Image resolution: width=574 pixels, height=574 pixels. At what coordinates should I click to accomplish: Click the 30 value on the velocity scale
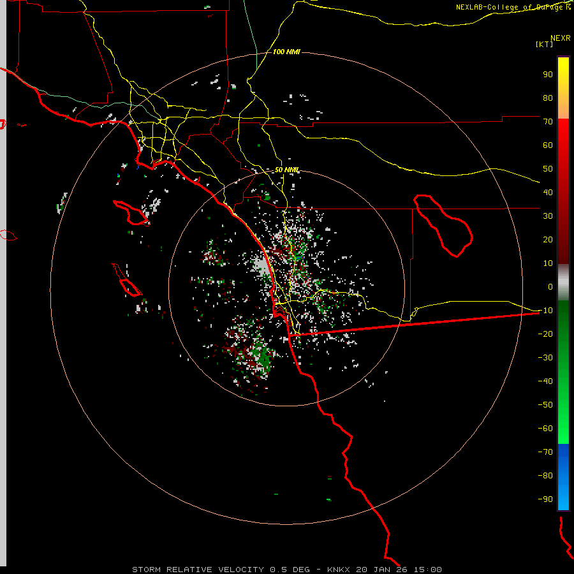click(548, 216)
